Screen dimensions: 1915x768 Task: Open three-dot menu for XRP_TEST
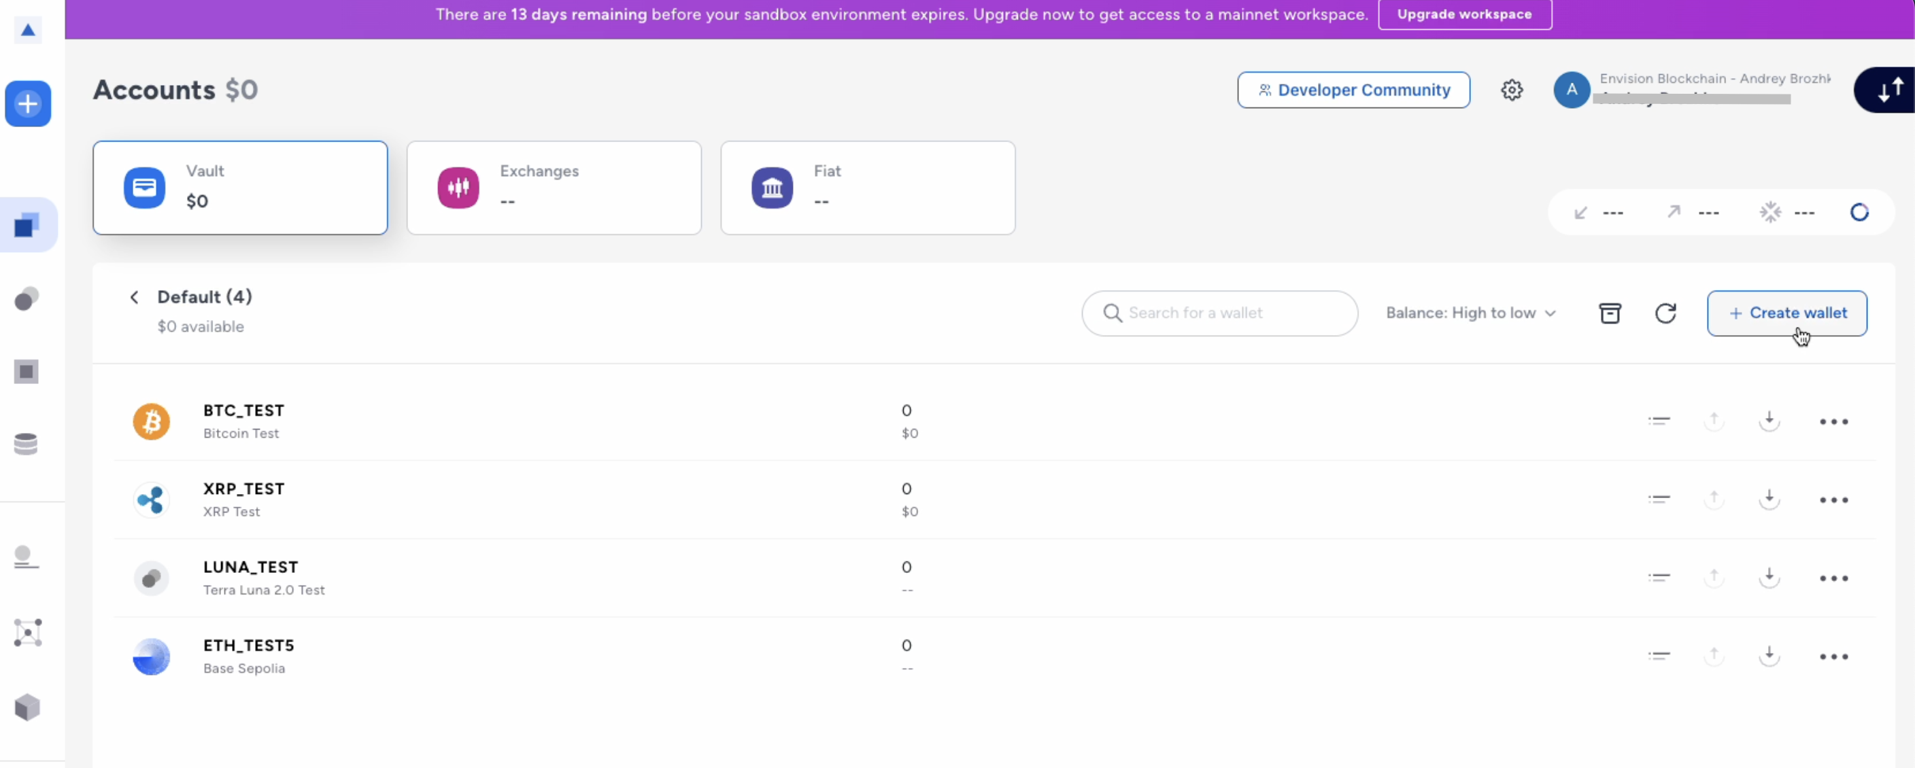[1833, 500]
